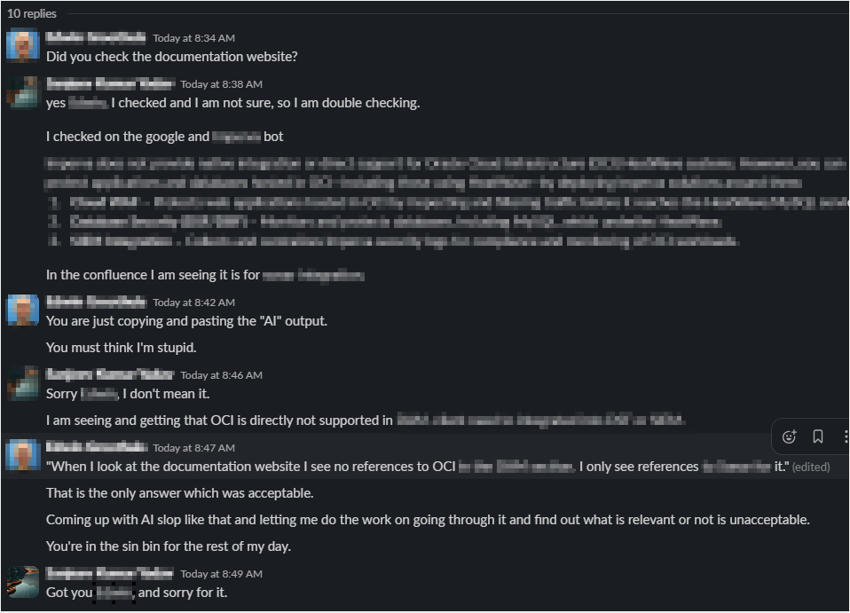Open the avatar on the 8:49 AM reply

point(23,582)
